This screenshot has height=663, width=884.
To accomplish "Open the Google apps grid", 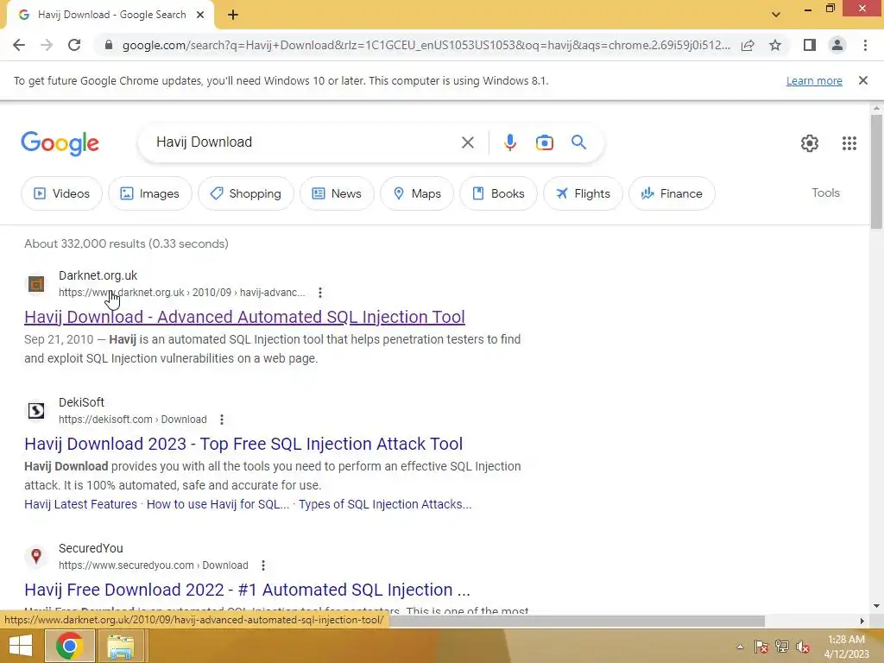I will pyautogui.click(x=849, y=143).
